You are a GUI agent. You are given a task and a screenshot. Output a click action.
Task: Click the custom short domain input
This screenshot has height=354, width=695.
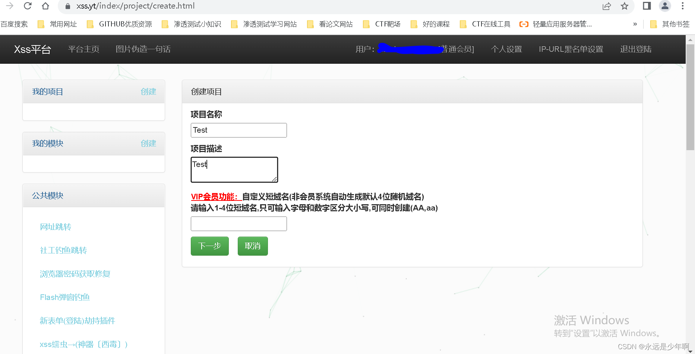pyautogui.click(x=239, y=224)
